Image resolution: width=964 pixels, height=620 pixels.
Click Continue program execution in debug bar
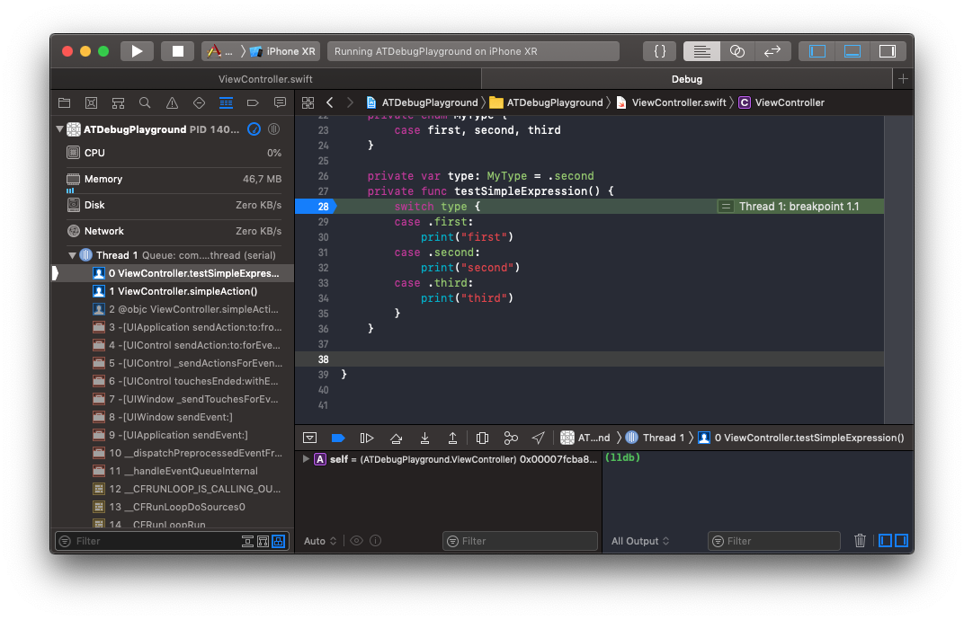[x=366, y=438]
